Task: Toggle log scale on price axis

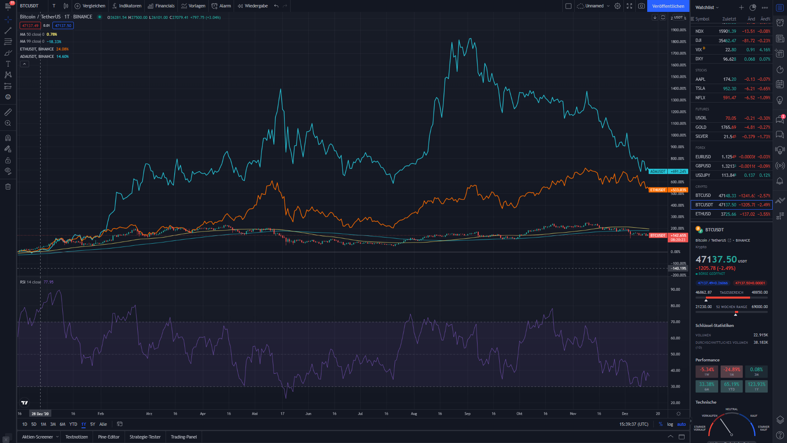Action: (x=670, y=424)
